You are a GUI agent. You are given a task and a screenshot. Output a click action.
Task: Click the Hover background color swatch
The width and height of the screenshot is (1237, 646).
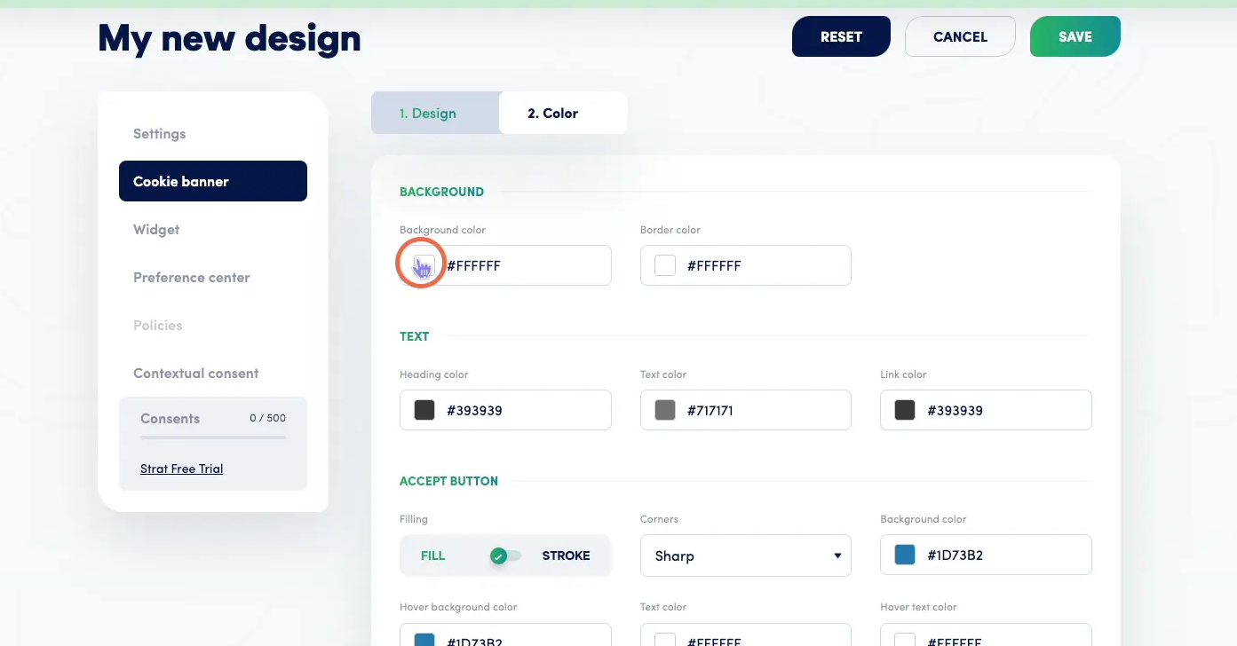[423, 637]
